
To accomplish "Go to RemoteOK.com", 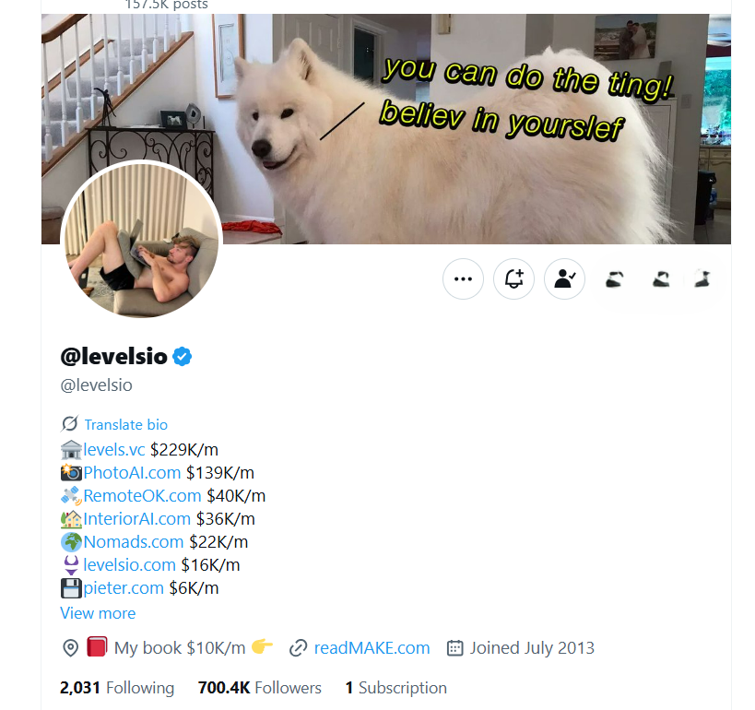I will [x=142, y=496].
